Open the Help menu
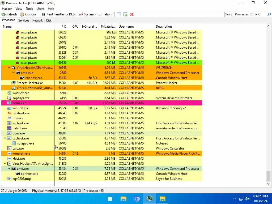 51,9
